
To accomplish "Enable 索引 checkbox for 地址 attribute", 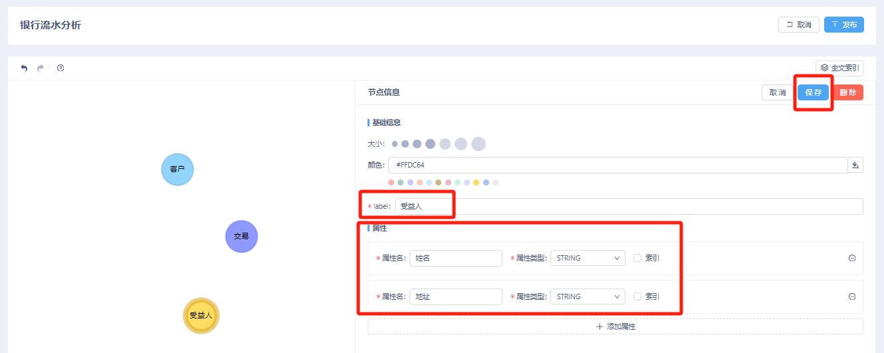I will pyautogui.click(x=637, y=296).
